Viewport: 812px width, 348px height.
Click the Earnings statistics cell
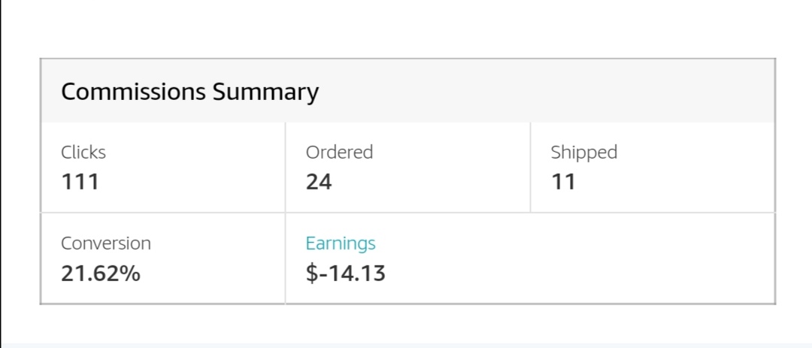(x=530, y=259)
